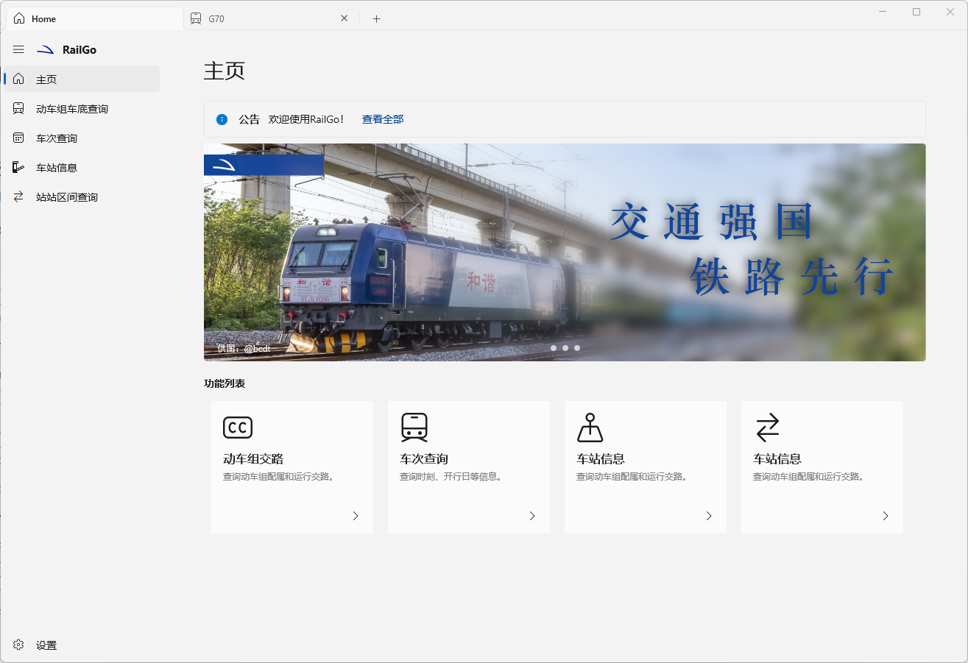Viewport: 968px width, 663px height.
Task: Toggle the navigation pane with hamburger button
Action: pyautogui.click(x=18, y=49)
